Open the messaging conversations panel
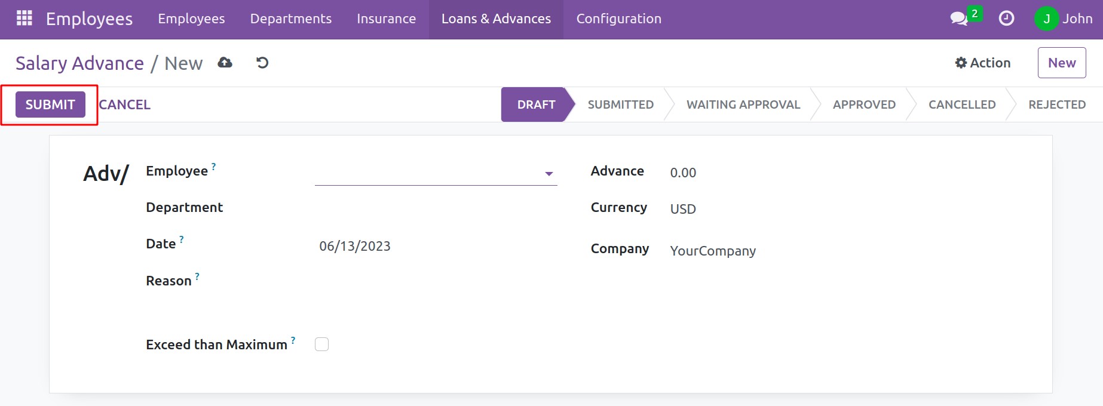1103x406 pixels. click(960, 19)
